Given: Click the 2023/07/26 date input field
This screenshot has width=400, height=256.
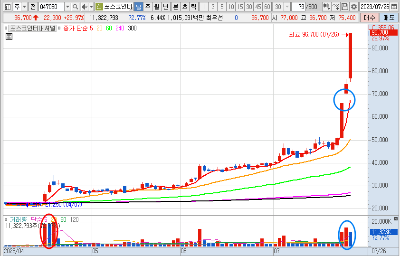Looking at the screenshot, I should (374, 7).
